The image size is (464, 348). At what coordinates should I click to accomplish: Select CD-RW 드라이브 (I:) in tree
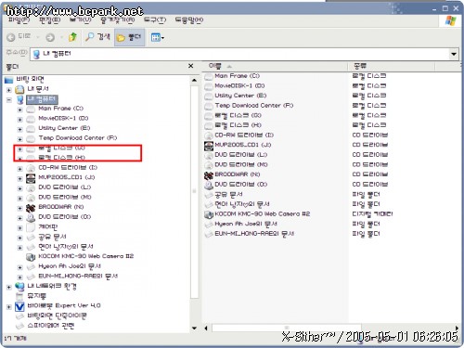click(x=68, y=168)
